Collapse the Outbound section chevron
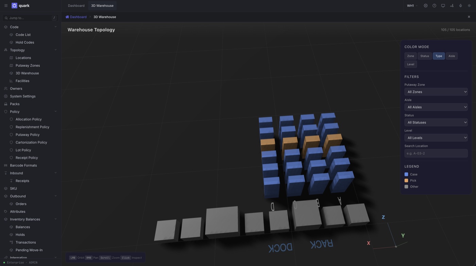Screen dimensions: 476x266 coord(55,196)
